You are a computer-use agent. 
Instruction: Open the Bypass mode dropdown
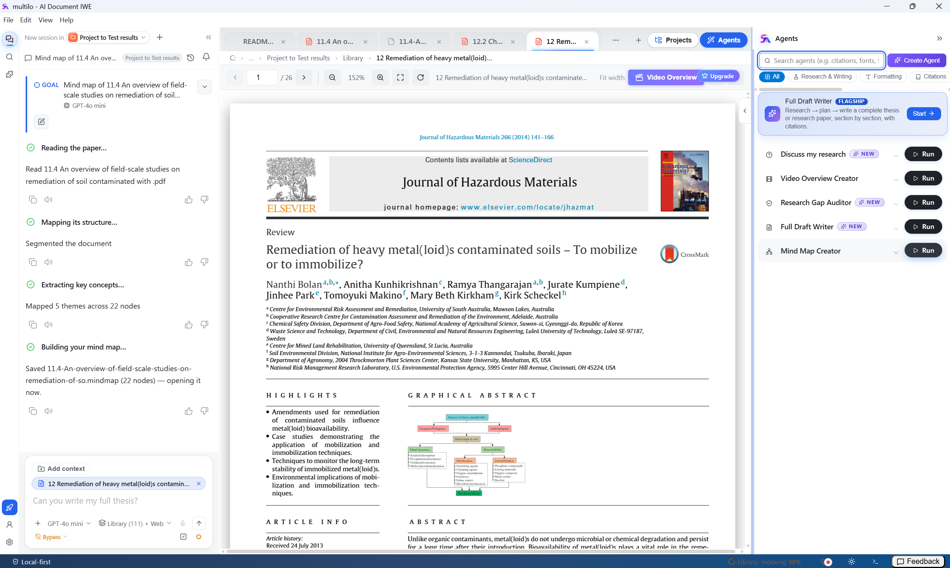(51, 537)
